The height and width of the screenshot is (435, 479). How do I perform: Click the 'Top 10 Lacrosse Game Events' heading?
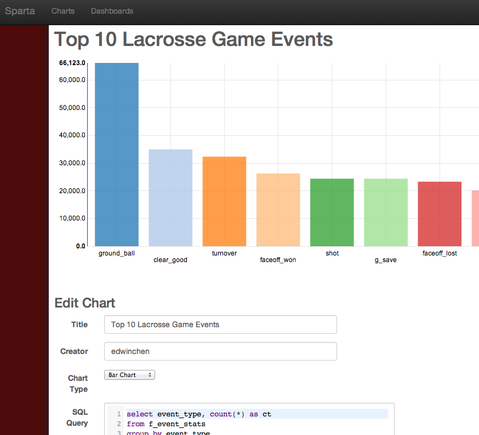click(193, 39)
